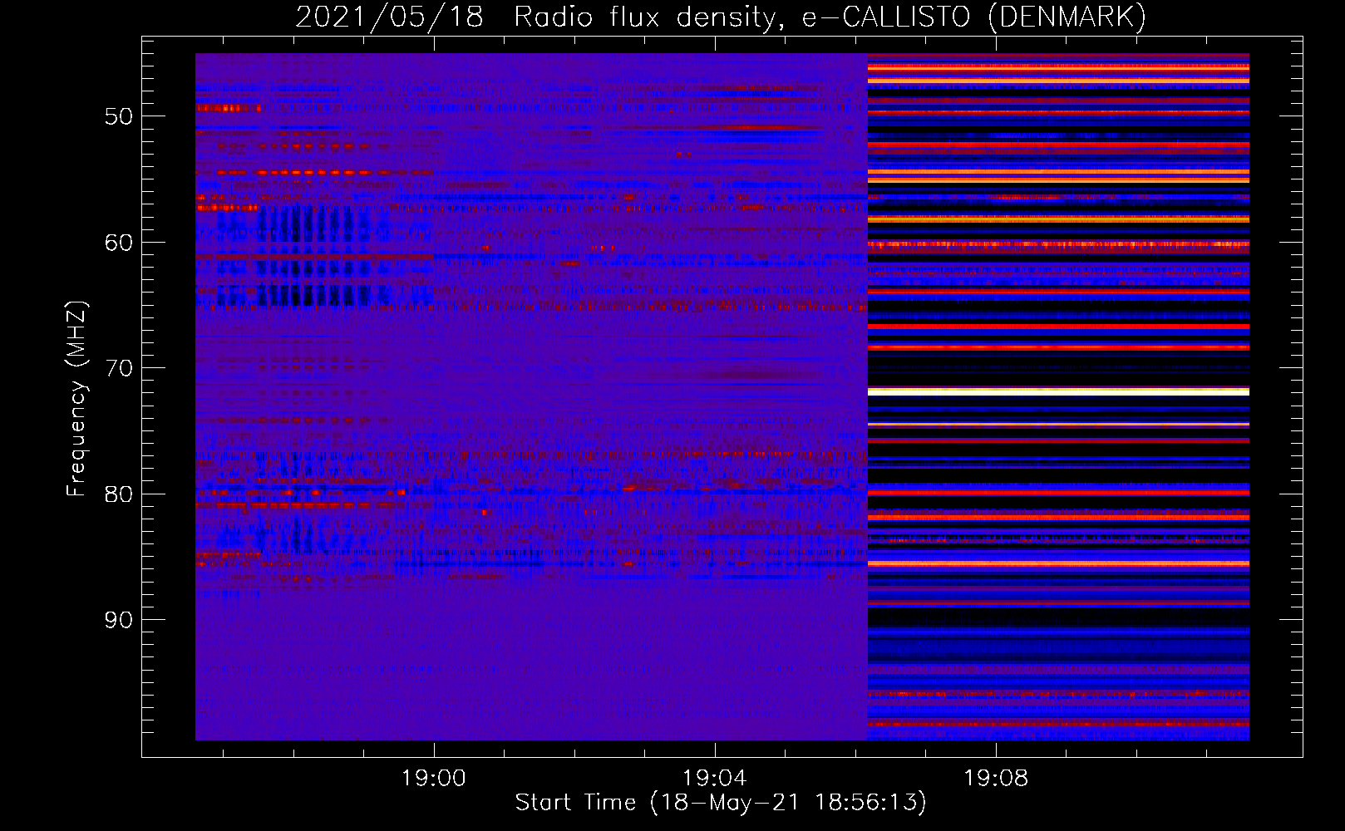Click the 60 MHz frequency tick label

[x=119, y=243]
